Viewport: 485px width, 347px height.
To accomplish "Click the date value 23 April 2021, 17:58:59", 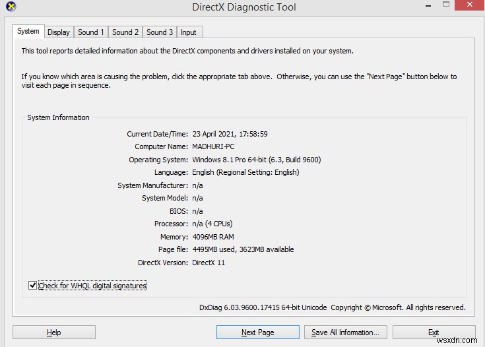I will (x=230, y=134).
